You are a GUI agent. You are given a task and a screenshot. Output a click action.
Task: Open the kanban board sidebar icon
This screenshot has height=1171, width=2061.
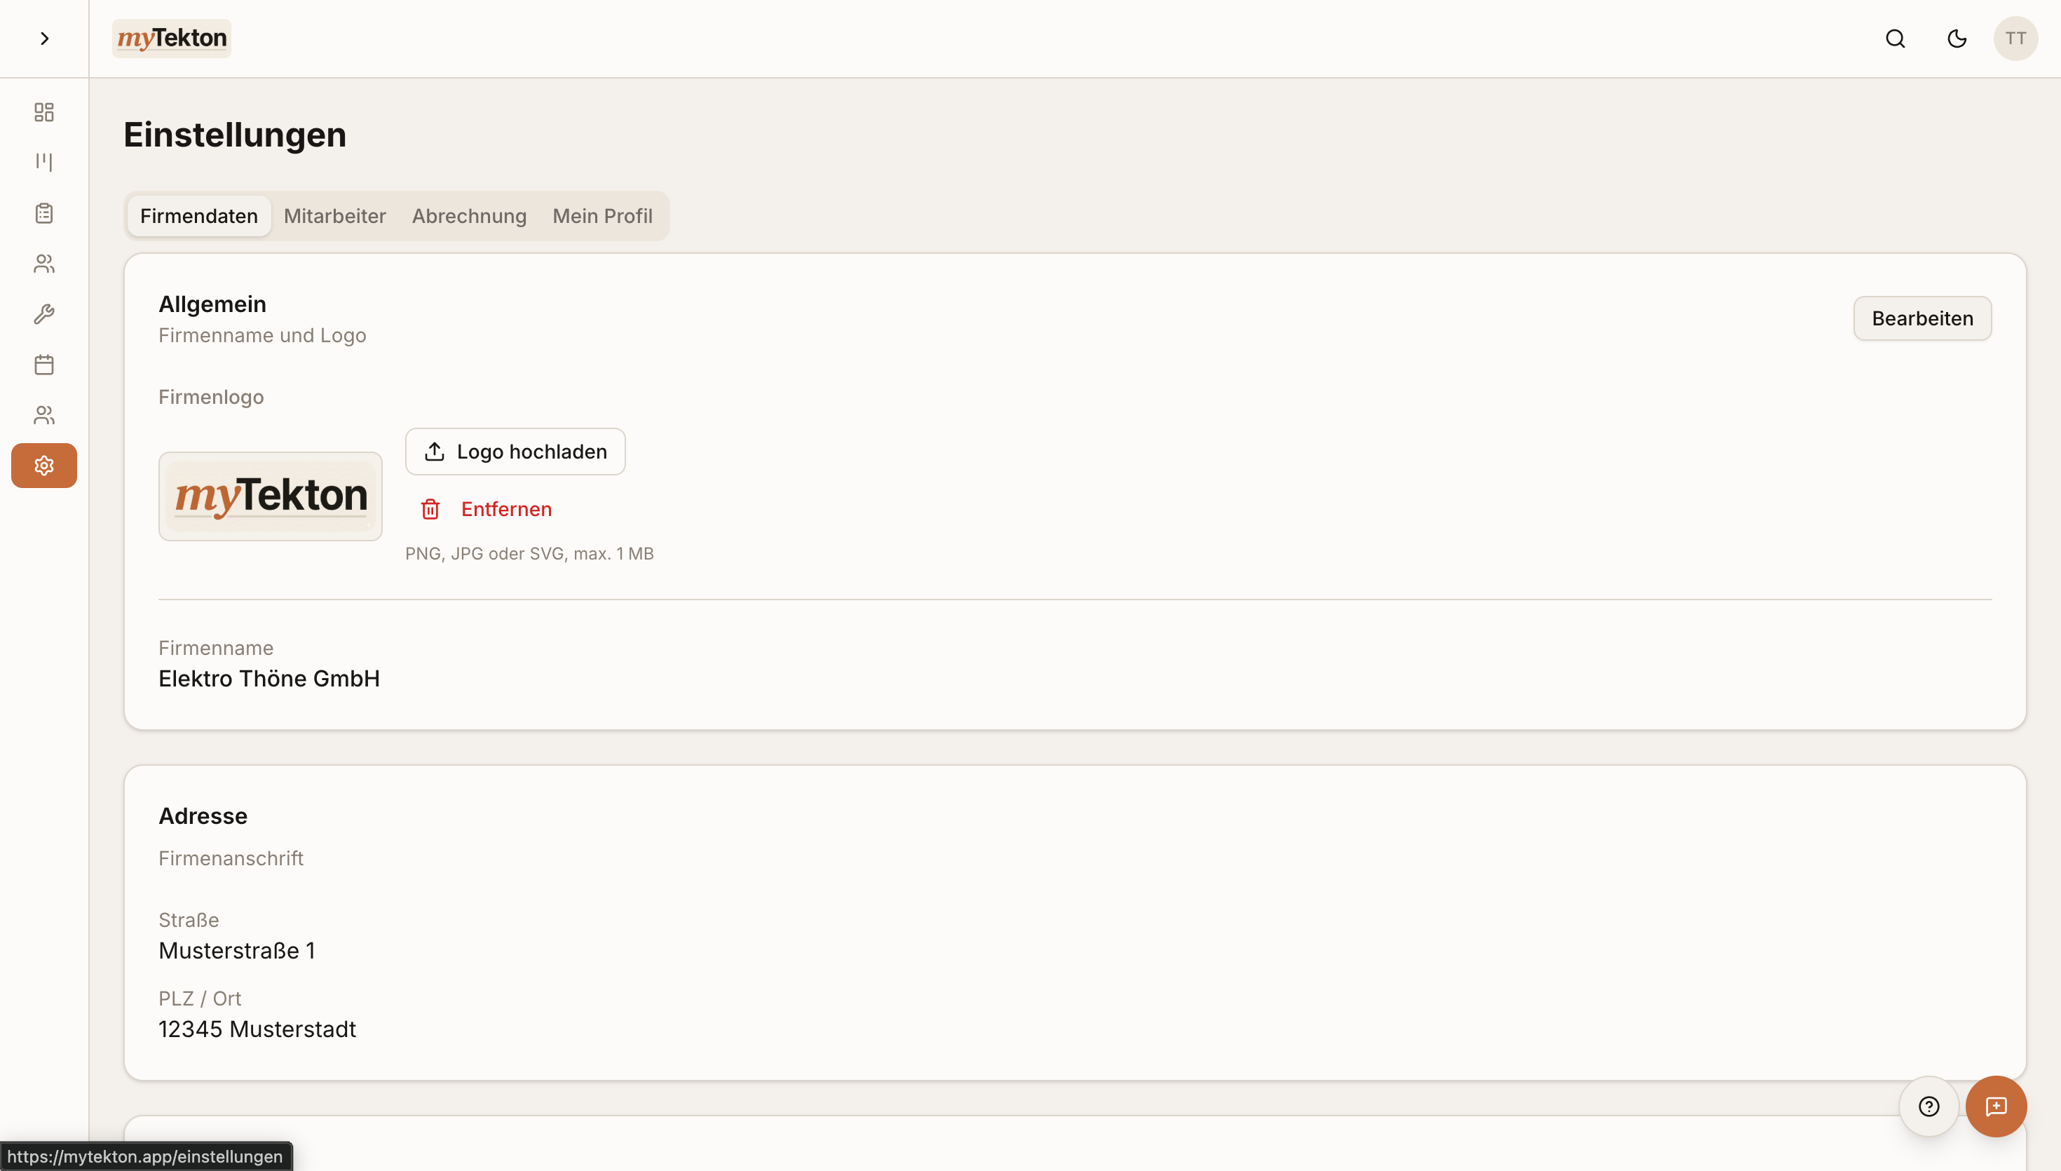click(44, 162)
